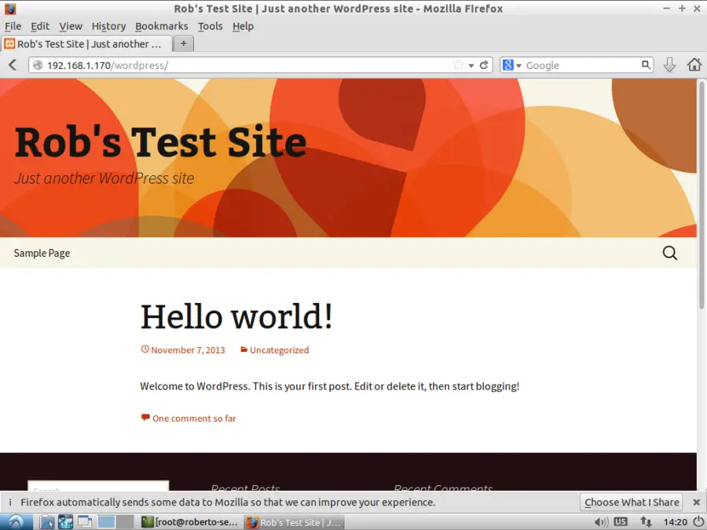Switch to the second workspace in pager
The image size is (707, 530).
(x=125, y=522)
